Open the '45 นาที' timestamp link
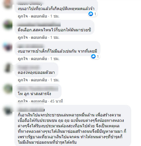 [56, 101]
